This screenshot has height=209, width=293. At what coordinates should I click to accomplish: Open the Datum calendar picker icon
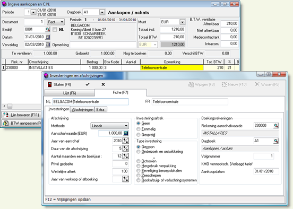coord(48,37)
